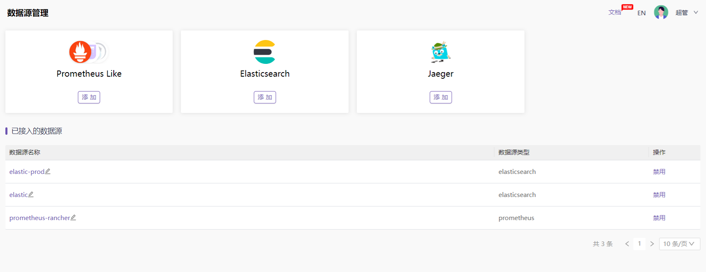Open the 10 条/页 page size dropdown
The image size is (706, 272).
point(679,244)
